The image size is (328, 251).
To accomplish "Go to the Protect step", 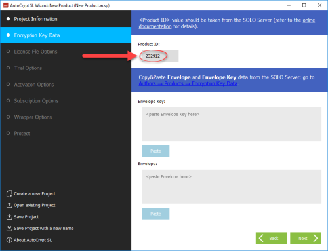I will point(66,134).
